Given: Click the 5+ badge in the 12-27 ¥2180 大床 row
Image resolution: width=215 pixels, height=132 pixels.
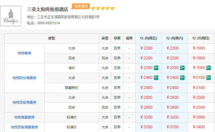Looking at the screenshot, I should coord(209,77).
